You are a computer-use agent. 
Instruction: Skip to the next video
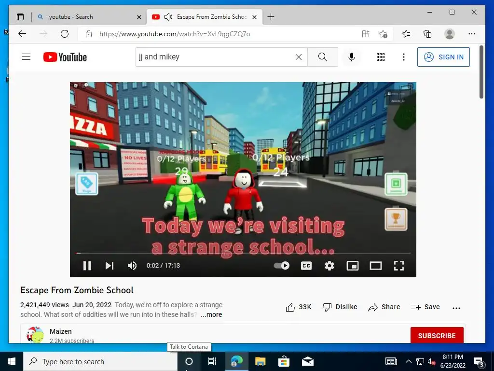[x=110, y=266]
